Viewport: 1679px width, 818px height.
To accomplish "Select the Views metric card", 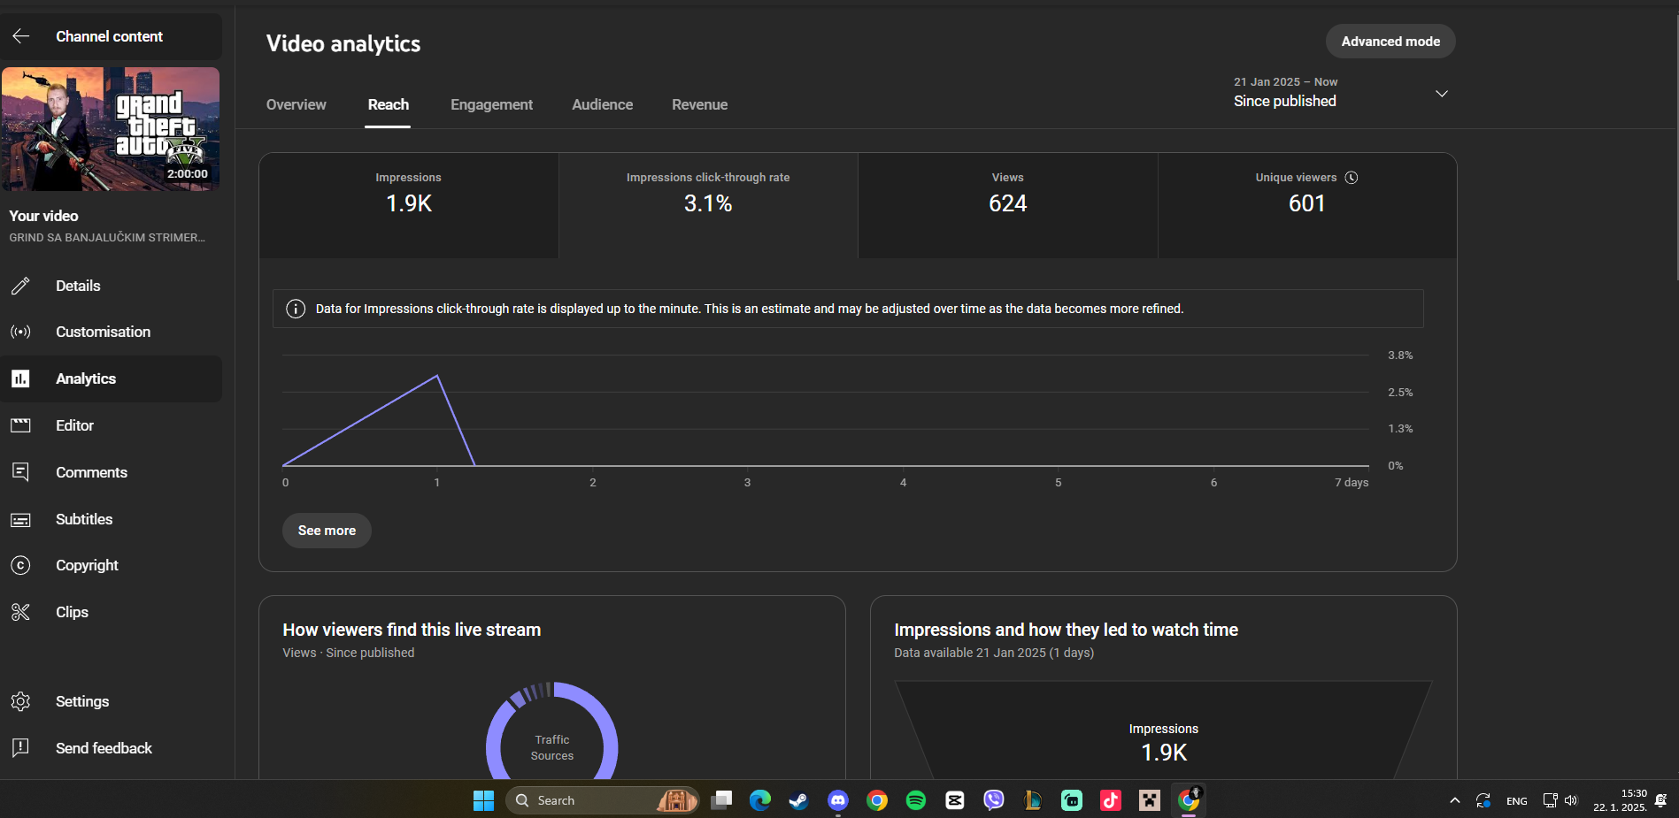I will [x=1008, y=206].
